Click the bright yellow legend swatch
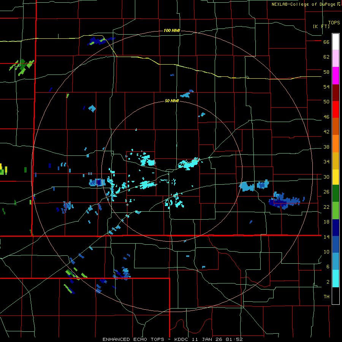This screenshot has width=342, height=342. click(x=336, y=177)
